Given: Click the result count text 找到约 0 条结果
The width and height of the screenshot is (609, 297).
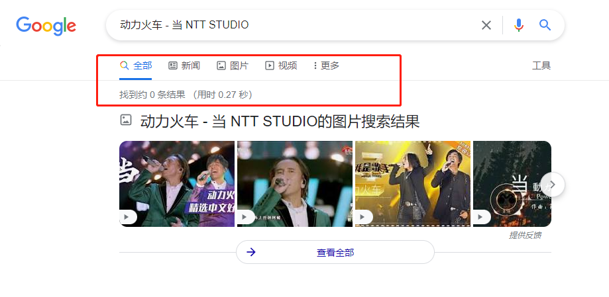Looking at the screenshot, I should coord(152,94).
